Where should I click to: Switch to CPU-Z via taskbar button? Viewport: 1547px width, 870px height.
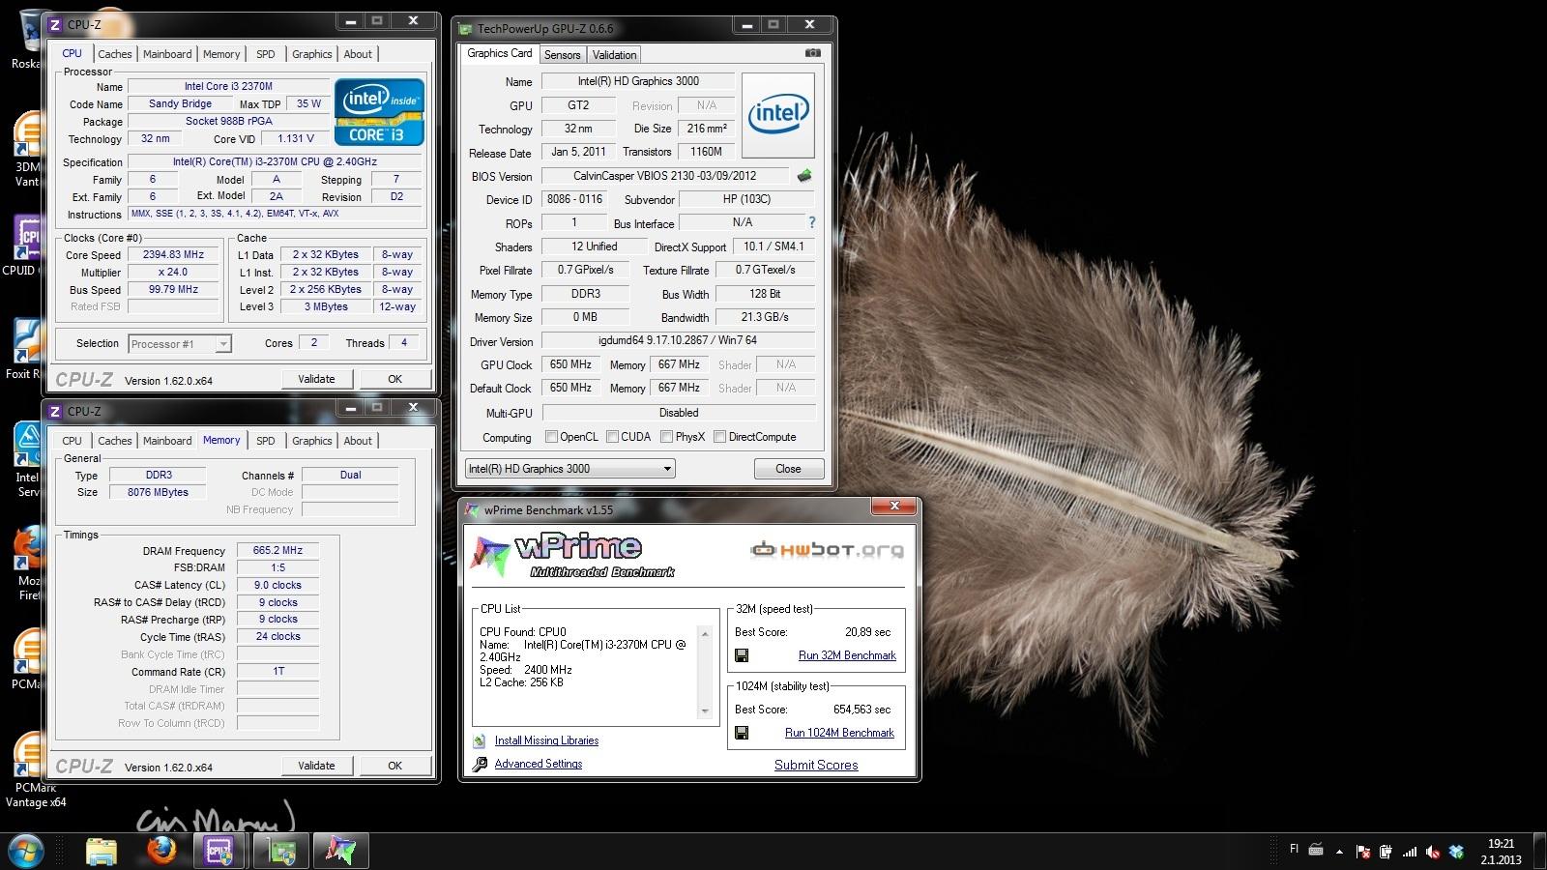click(x=221, y=851)
